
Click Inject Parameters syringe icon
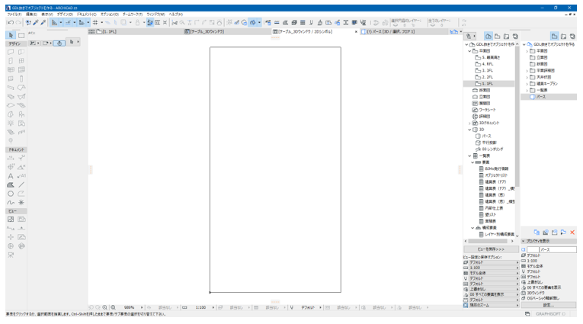pos(43,23)
